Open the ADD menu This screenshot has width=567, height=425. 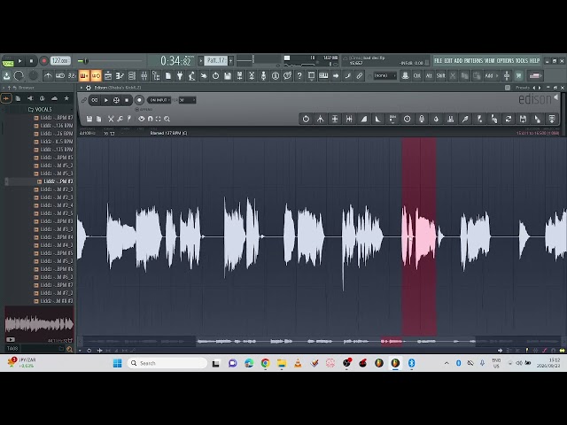[458, 61]
